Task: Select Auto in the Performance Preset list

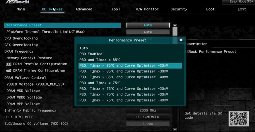Action: click(x=130, y=48)
